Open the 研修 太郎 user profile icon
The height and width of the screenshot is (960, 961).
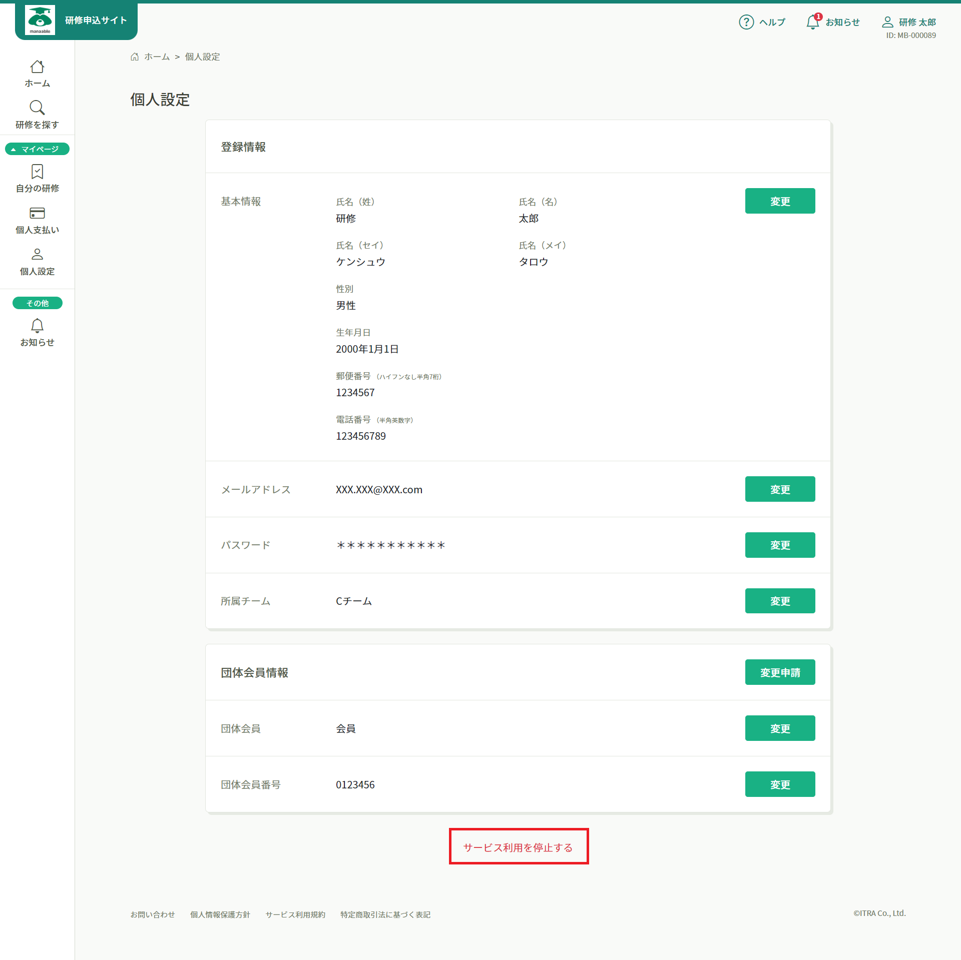(887, 22)
